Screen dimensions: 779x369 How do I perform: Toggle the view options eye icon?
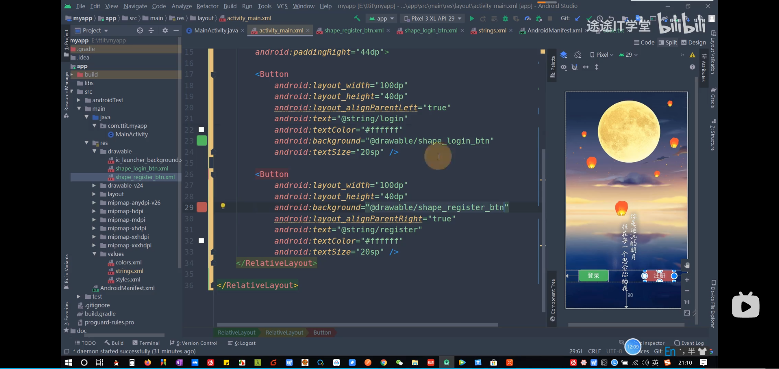pos(564,67)
